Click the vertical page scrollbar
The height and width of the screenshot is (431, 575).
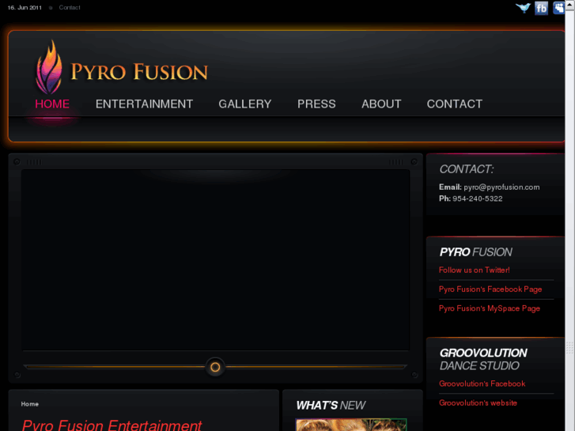click(570, 215)
